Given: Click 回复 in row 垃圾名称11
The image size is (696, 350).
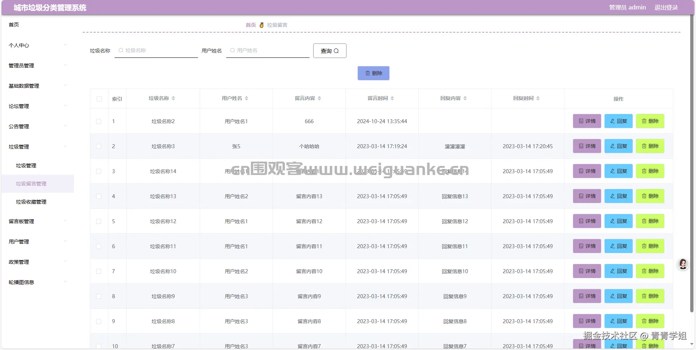Looking at the screenshot, I should tap(618, 246).
